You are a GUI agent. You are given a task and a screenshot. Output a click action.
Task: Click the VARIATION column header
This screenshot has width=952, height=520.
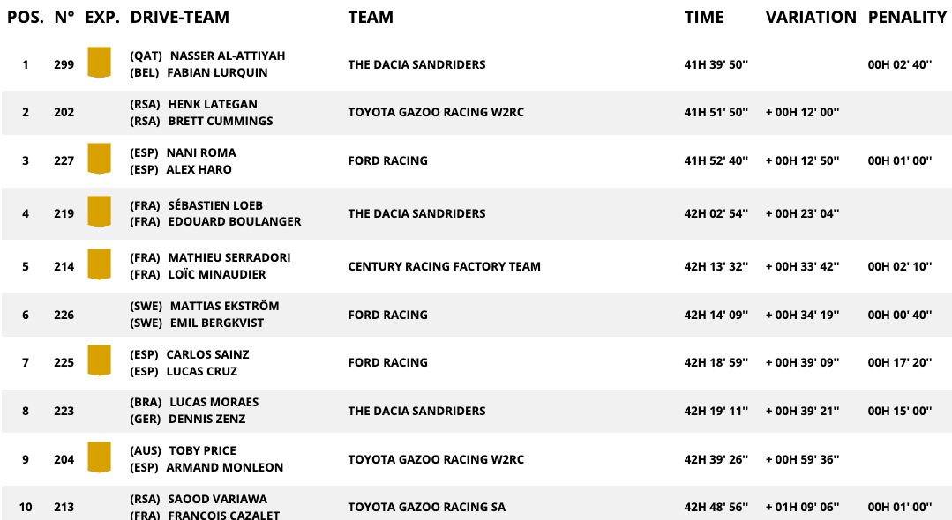(x=811, y=17)
